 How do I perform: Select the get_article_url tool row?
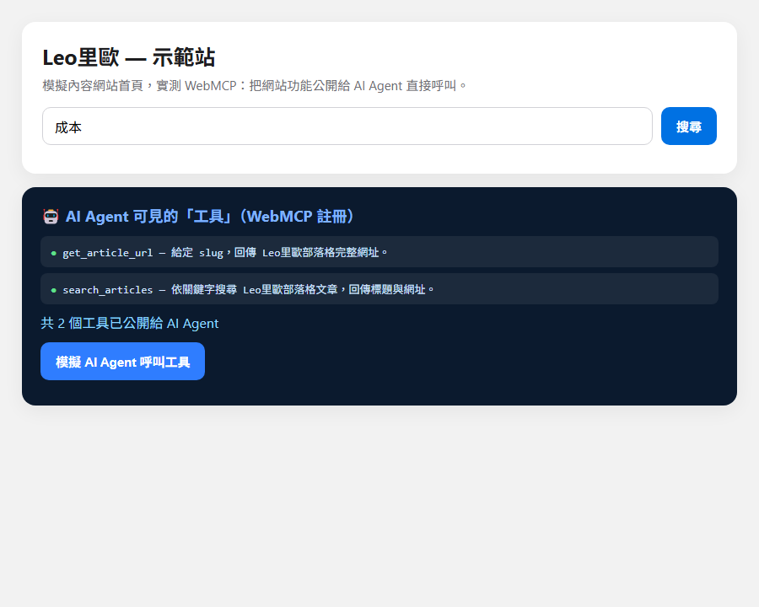click(x=379, y=252)
